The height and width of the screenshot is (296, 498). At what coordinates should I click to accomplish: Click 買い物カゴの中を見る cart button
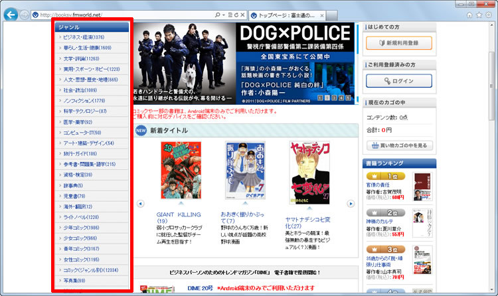[400, 145]
